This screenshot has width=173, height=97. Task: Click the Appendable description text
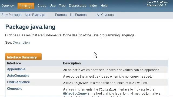pos(112,70)
